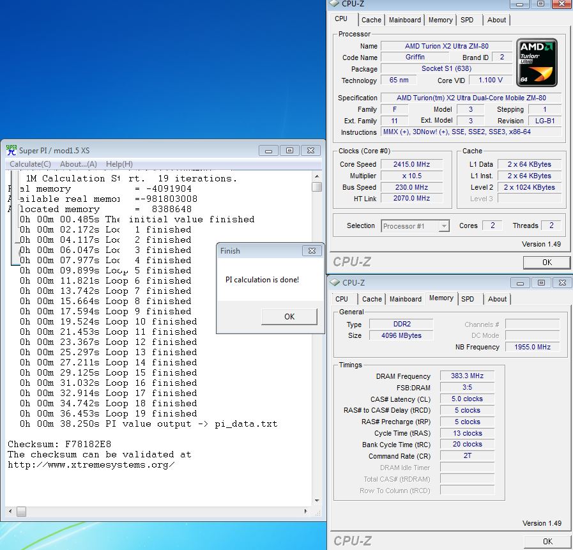This screenshot has width=573, height=550.
Task: Click the Package value Socket S1 (638)
Action: [x=446, y=69]
